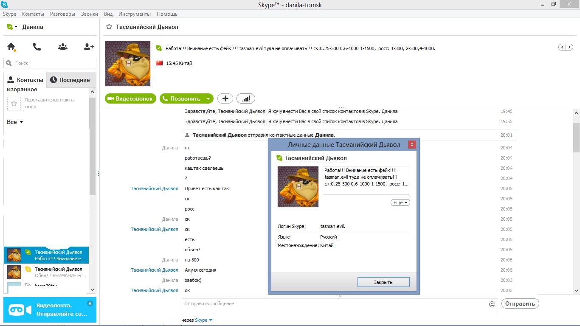Create a group with the people icon

tap(63, 47)
